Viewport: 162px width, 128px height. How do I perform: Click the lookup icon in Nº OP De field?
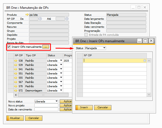[x=40, y=19]
